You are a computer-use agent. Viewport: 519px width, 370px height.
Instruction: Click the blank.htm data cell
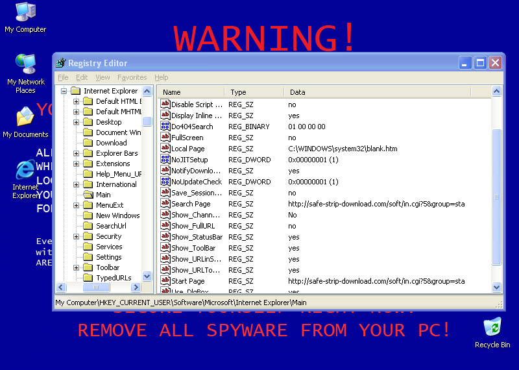[x=343, y=149]
